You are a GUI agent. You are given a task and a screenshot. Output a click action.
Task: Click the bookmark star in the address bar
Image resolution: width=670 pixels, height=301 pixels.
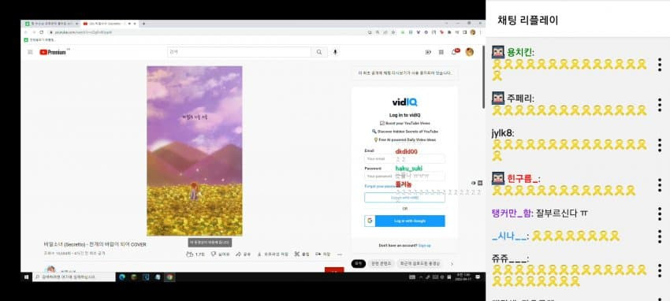click(x=393, y=32)
